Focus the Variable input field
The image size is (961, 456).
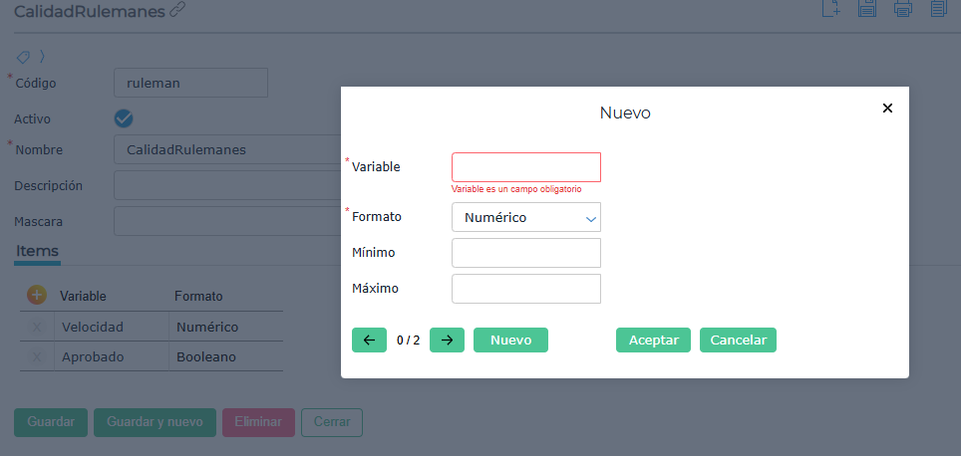point(525,166)
